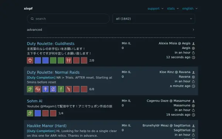Click second empty green healer slot in Guildhests
The height and width of the screenshot is (139, 222).
point(61,60)
